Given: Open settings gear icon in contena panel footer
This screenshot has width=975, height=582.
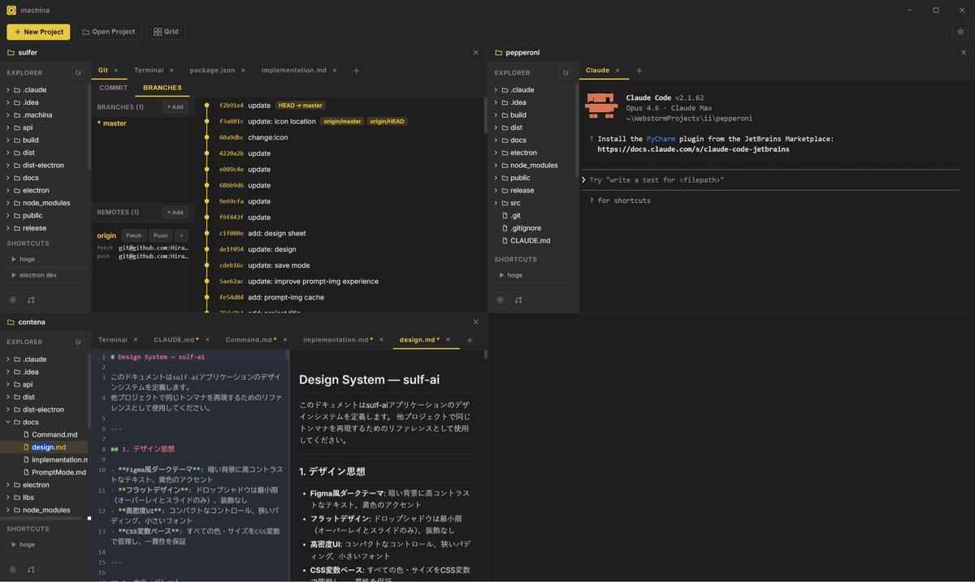Looking at the screenshot, I should (x=12, y=569).
